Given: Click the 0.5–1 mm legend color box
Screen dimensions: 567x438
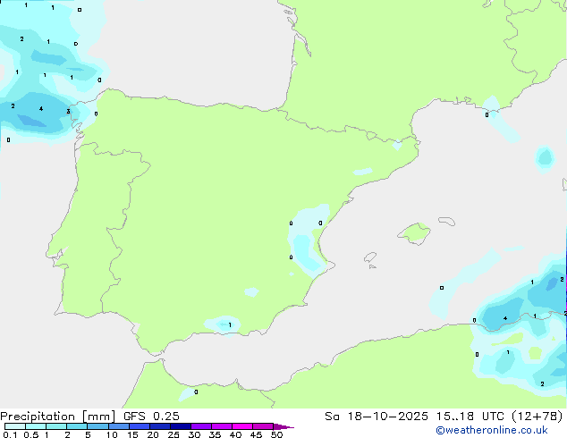Looking at the screenshot, I should point(36,426).
